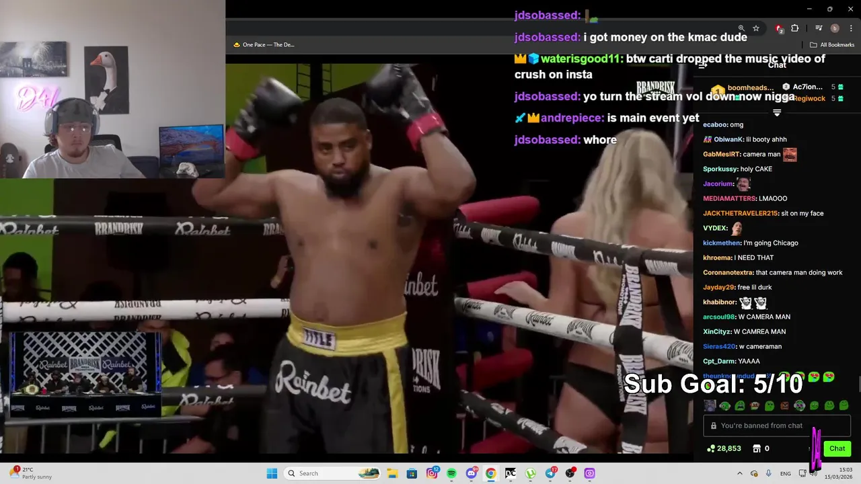This screenshot has width=861, height=484.
Task: Open the red extension with badge 2
Action: [x=779, y=28]
